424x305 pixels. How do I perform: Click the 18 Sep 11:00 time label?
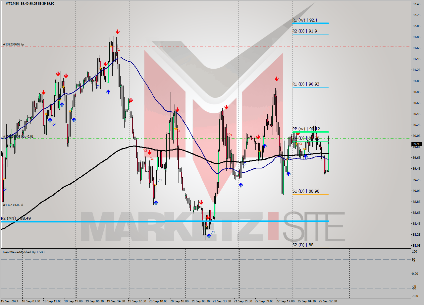point(51,301)
